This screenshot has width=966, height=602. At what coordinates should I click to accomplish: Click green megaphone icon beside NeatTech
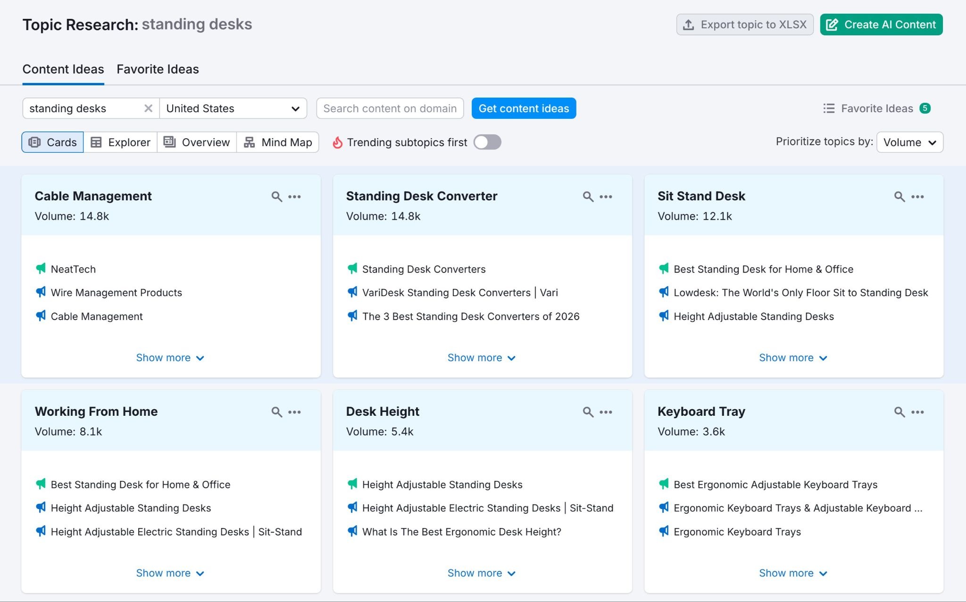click(41, 269)
